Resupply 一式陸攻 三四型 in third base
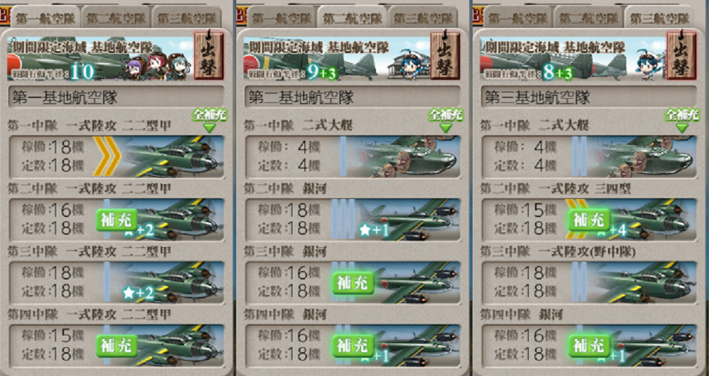 (590, 221)
